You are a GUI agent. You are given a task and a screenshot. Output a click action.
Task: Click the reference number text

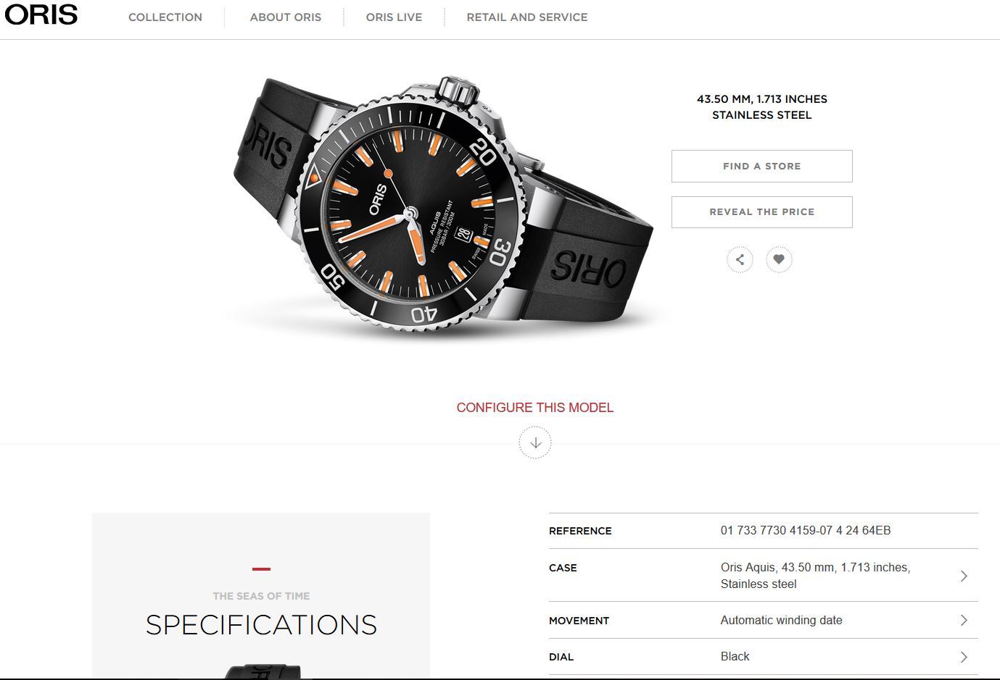(806, 530)
